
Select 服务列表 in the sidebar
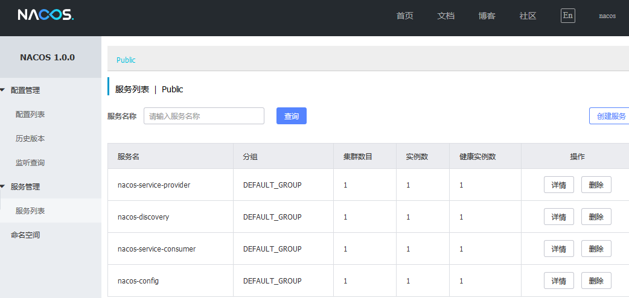30,211
